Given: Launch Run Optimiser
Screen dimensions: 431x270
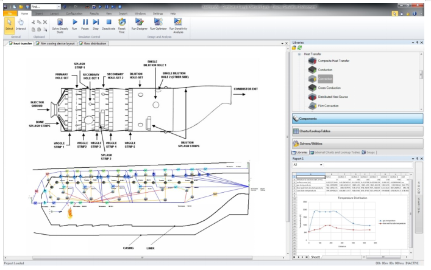Looking at the screenshot, I should point(159,24).
